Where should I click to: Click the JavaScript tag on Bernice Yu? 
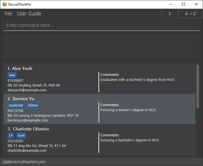point(16,105)
